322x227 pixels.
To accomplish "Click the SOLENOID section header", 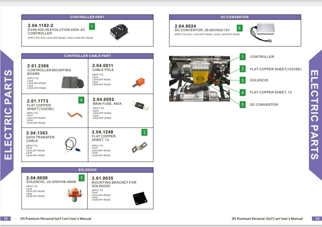I will pyautogui.click(x=87, y=170).
